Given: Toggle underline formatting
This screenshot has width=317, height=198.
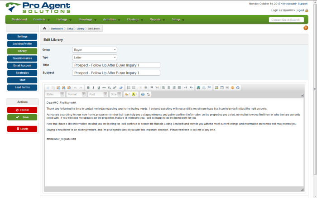Looking at the screenshot, I should tap(99, 87).
